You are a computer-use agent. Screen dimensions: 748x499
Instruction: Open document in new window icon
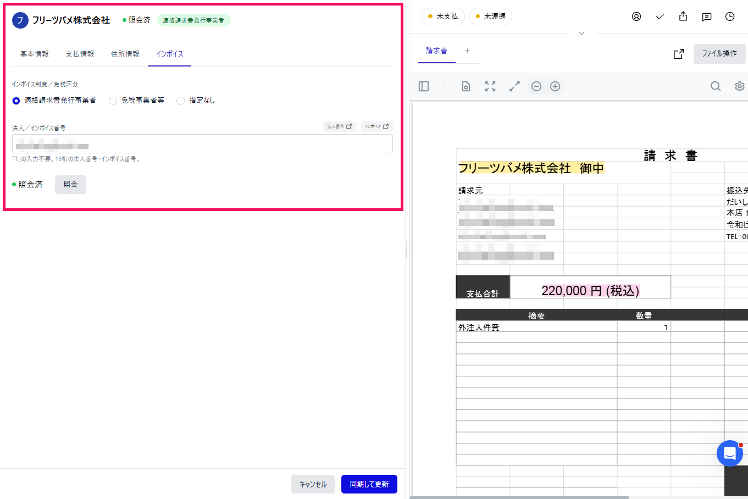[679, 54]
